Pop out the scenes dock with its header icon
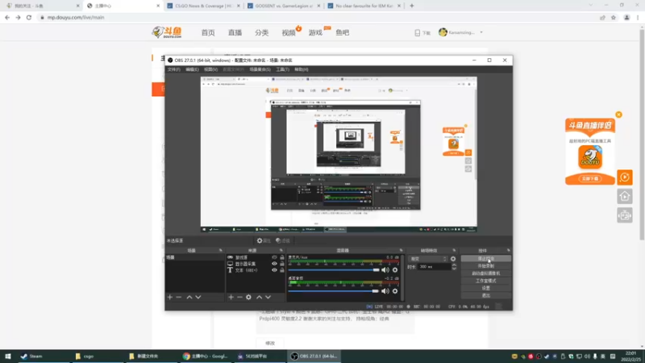The width and height of the screenshot is (645, 363). tap(220, 250)
